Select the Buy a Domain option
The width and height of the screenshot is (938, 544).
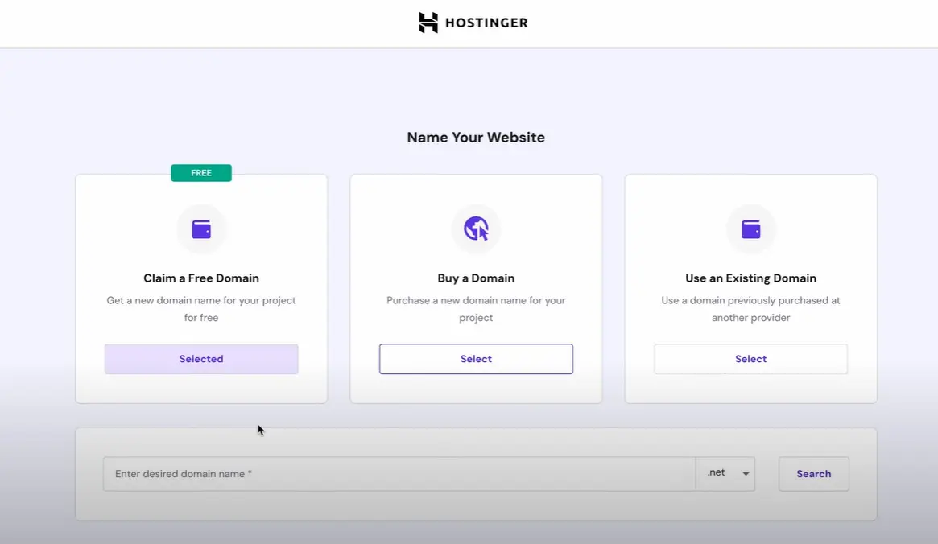click(476, 359)
